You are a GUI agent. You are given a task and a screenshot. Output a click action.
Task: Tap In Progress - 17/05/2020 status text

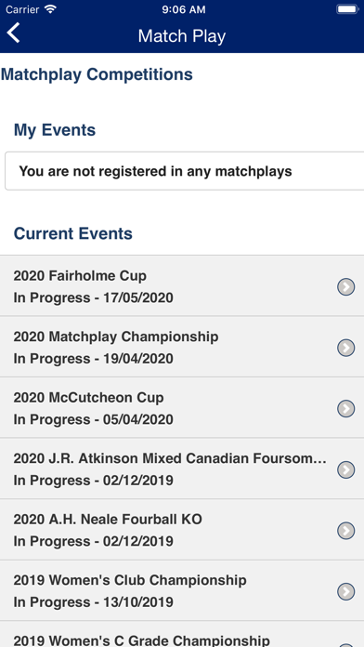click(x=93, y=297)
